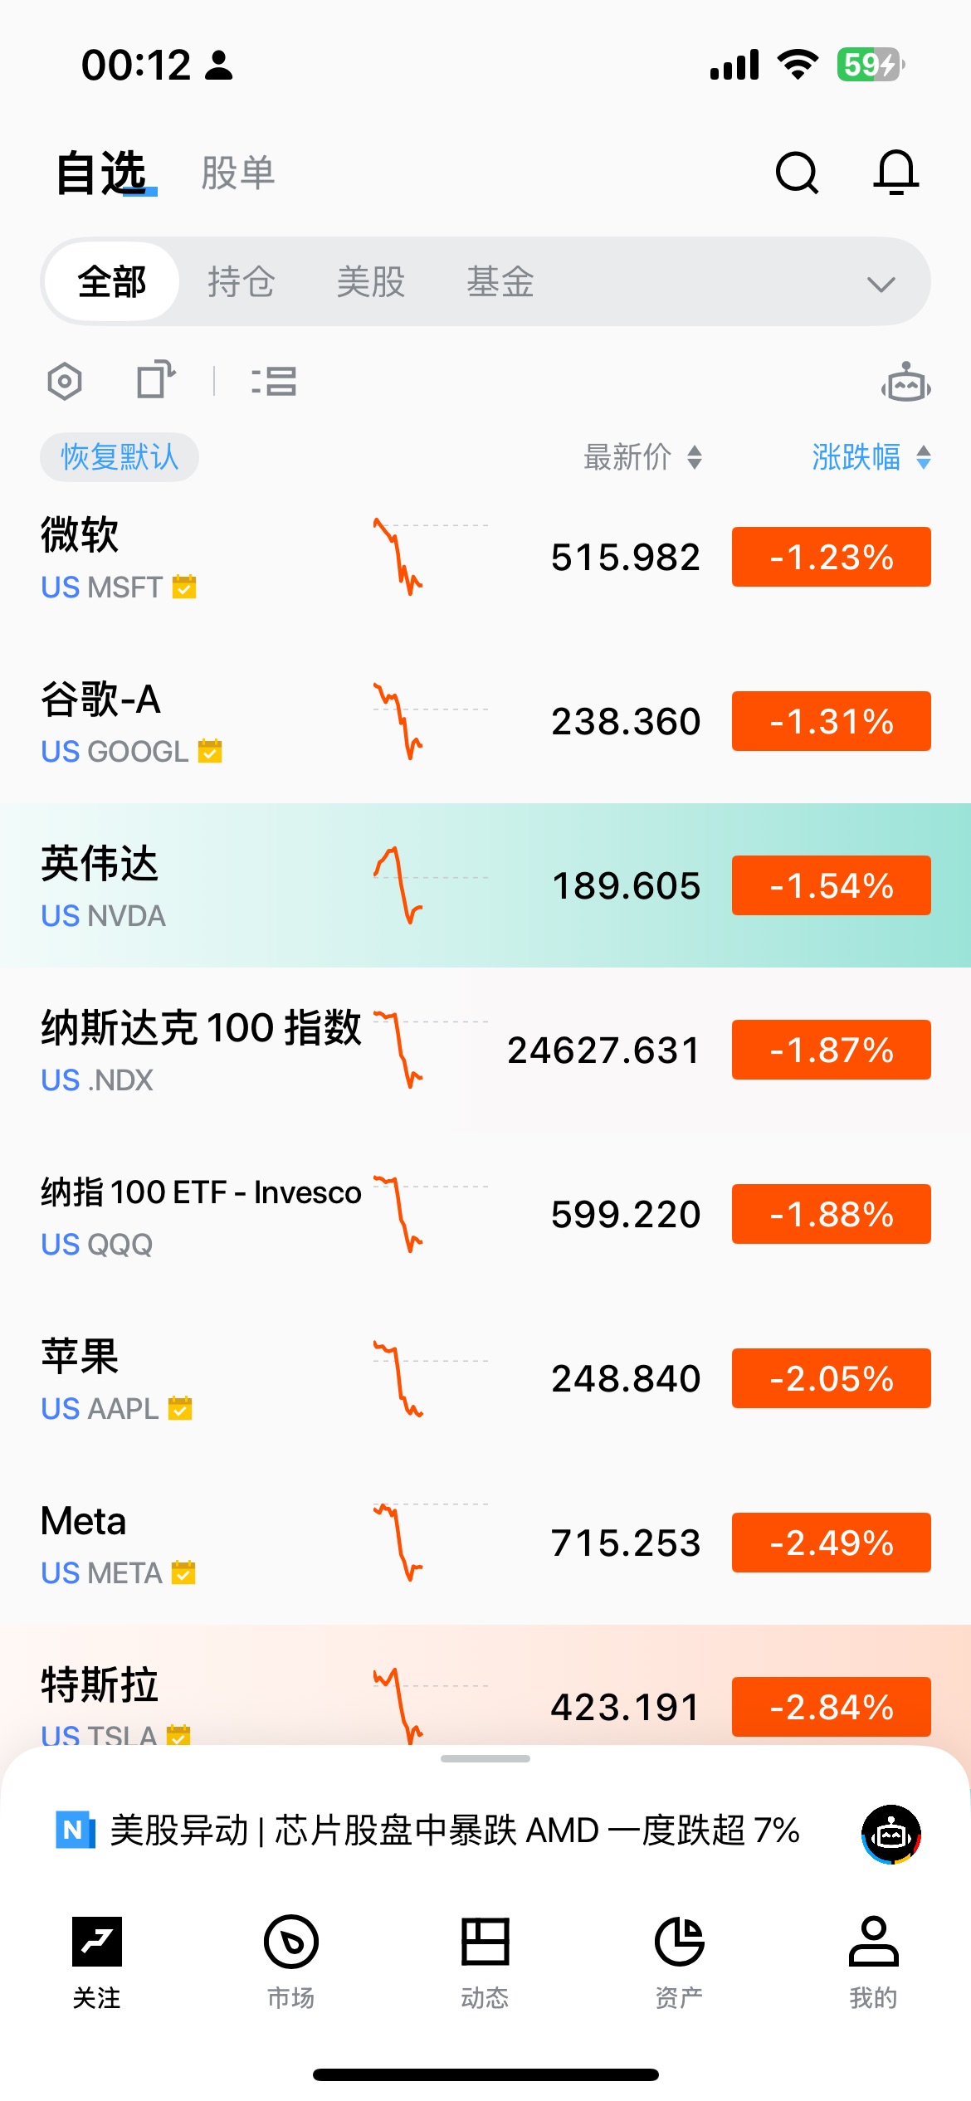Expand the category filter chevron
Image resolution: width=971 pixels, height=2101 pixels.
click(x=881, y=284)
